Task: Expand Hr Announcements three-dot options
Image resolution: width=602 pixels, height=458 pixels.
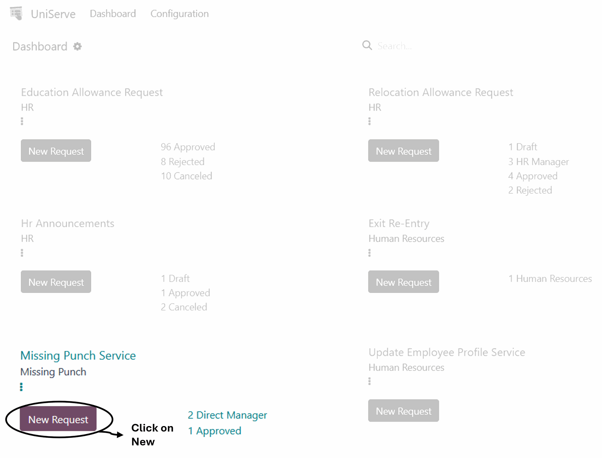Action: 22,253
